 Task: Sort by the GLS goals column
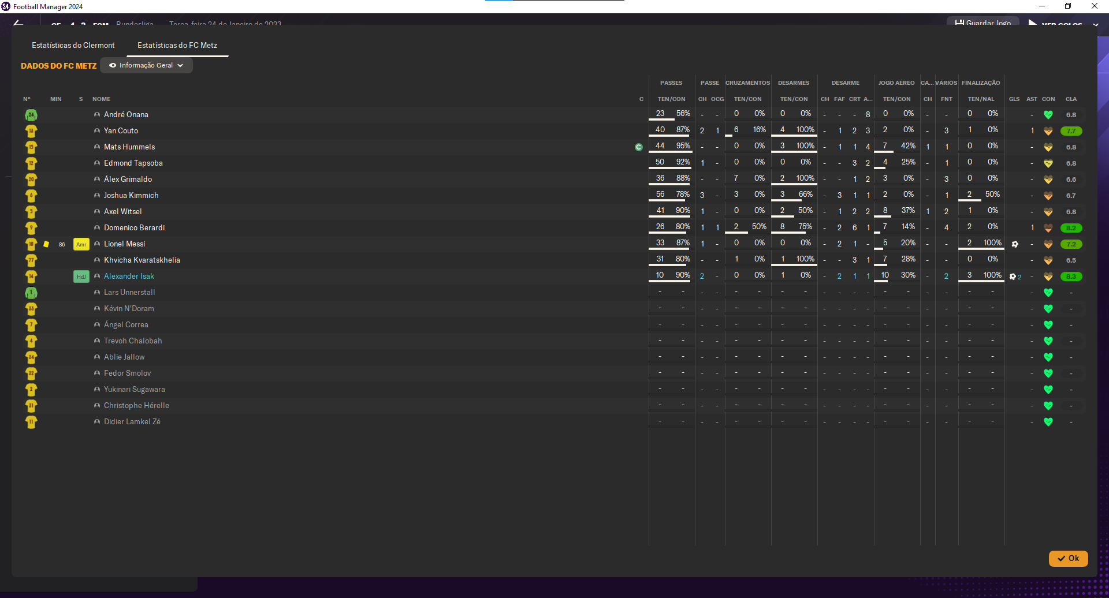(x=1014, y=99)
